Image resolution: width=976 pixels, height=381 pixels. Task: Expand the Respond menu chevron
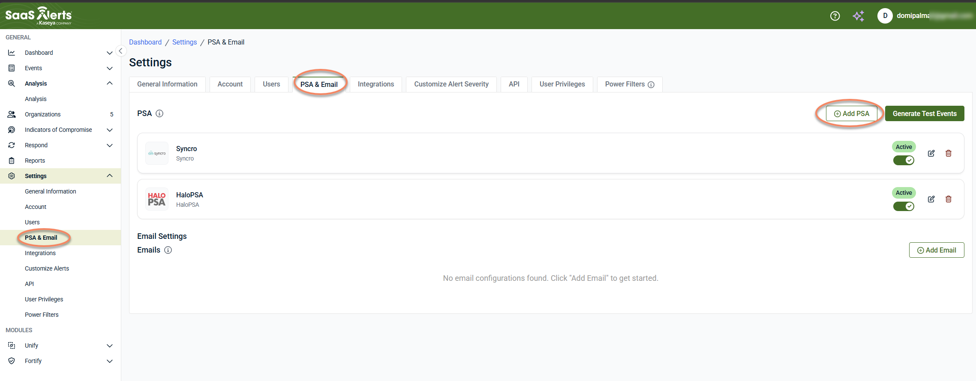(110, 145)
